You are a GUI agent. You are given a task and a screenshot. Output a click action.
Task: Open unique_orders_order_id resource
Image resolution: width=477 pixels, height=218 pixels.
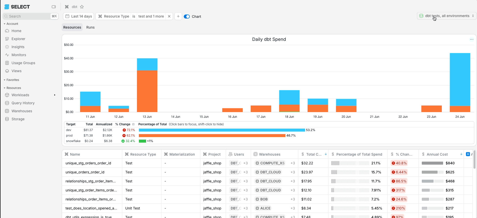[x=85, y=172]
